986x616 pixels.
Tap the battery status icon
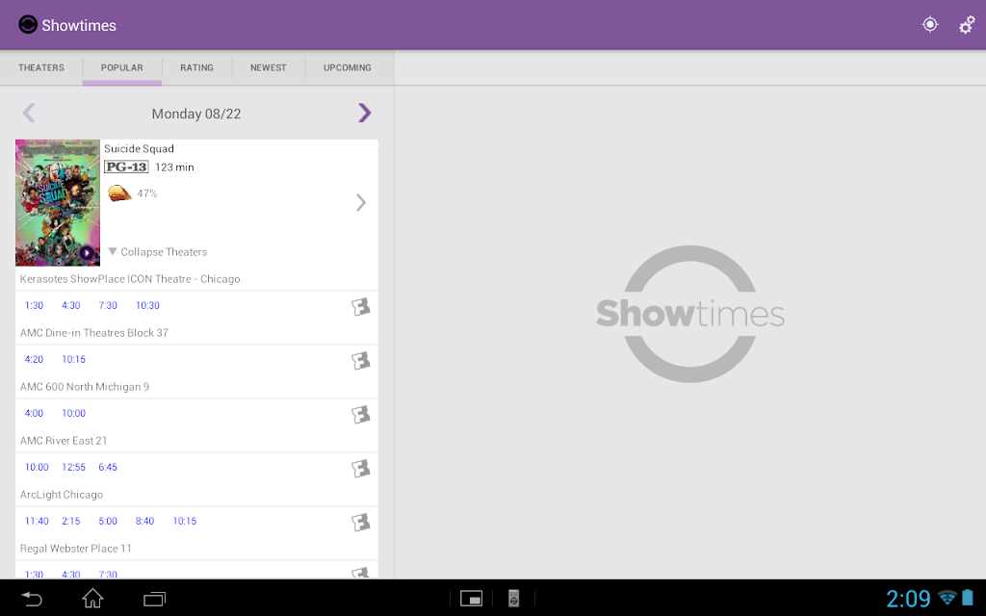coord(968,597)
